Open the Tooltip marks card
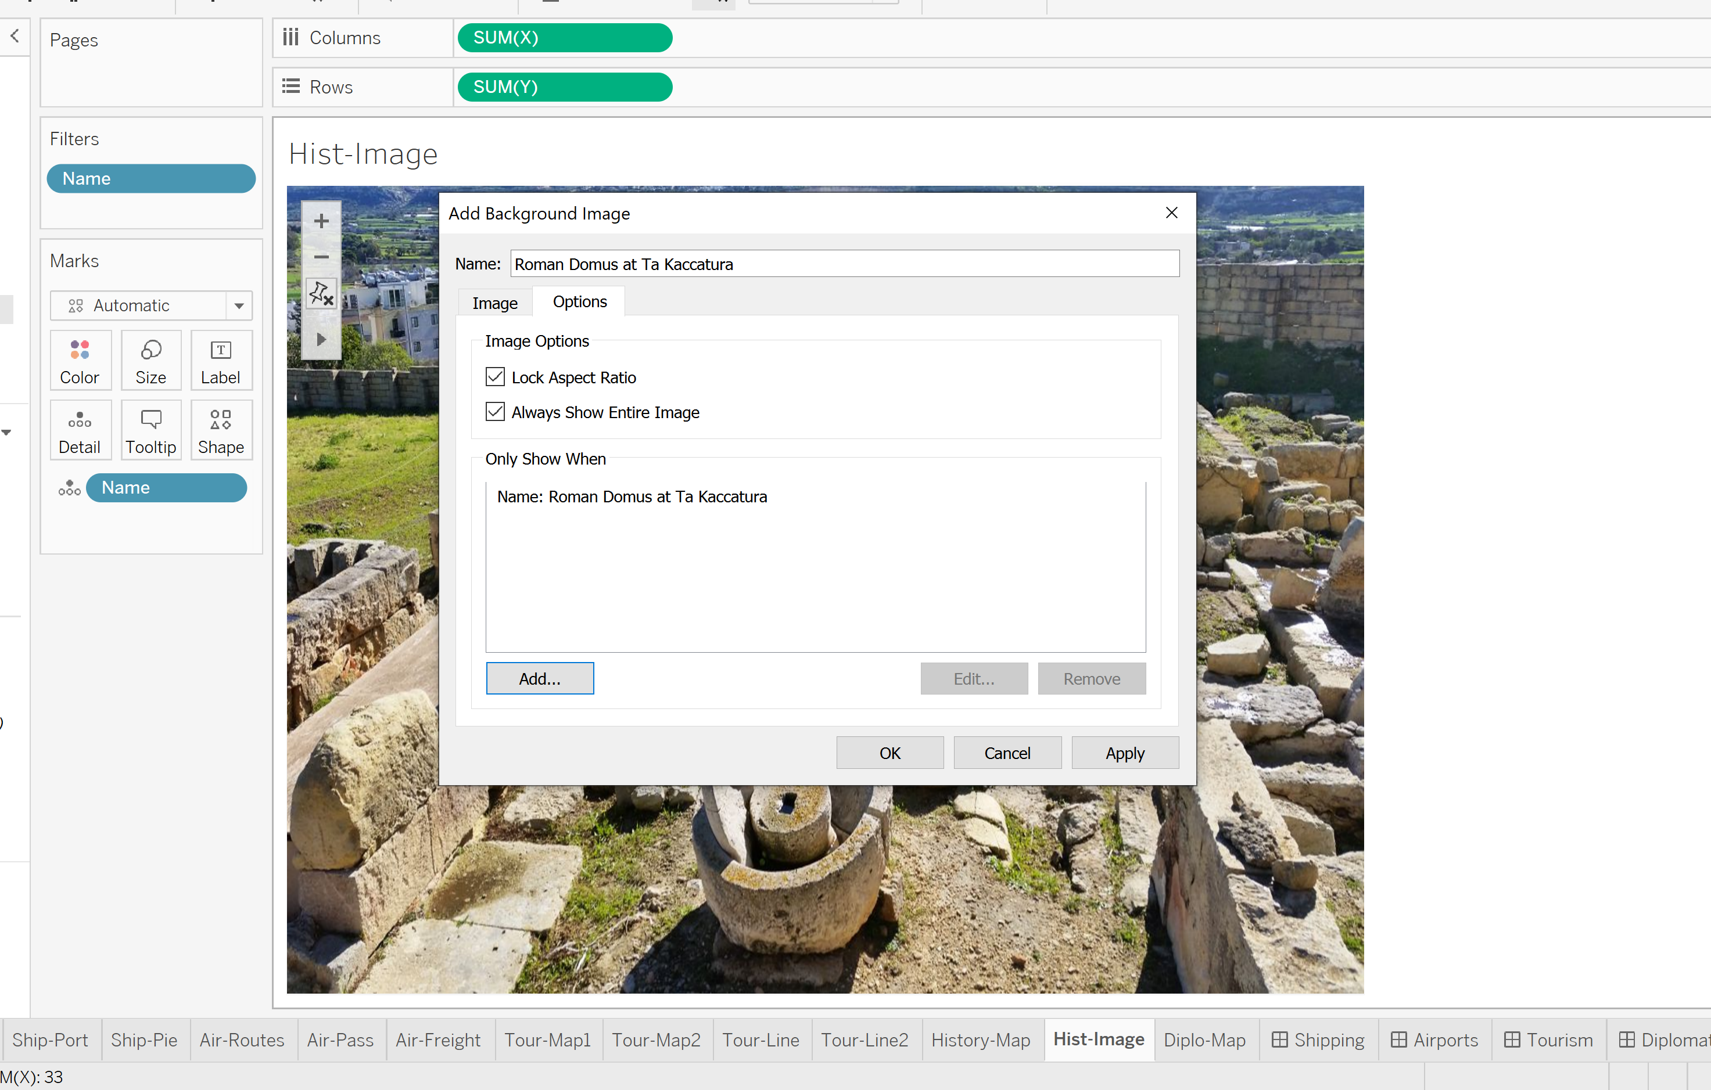 pyautogui.click(x=150, y=430)
